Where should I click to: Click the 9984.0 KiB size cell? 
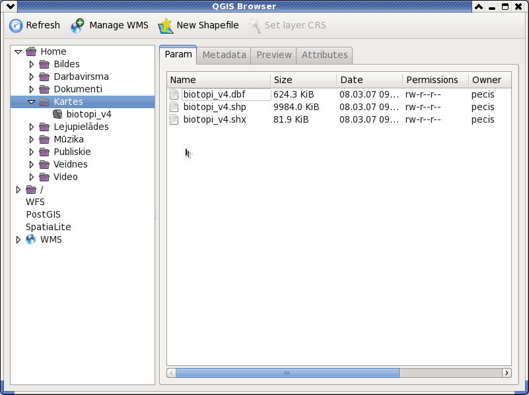(297, 107)
